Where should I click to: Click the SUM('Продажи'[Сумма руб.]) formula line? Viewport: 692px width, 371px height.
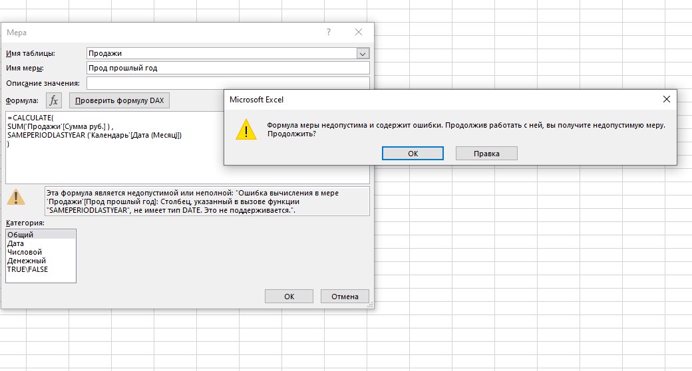61,126
